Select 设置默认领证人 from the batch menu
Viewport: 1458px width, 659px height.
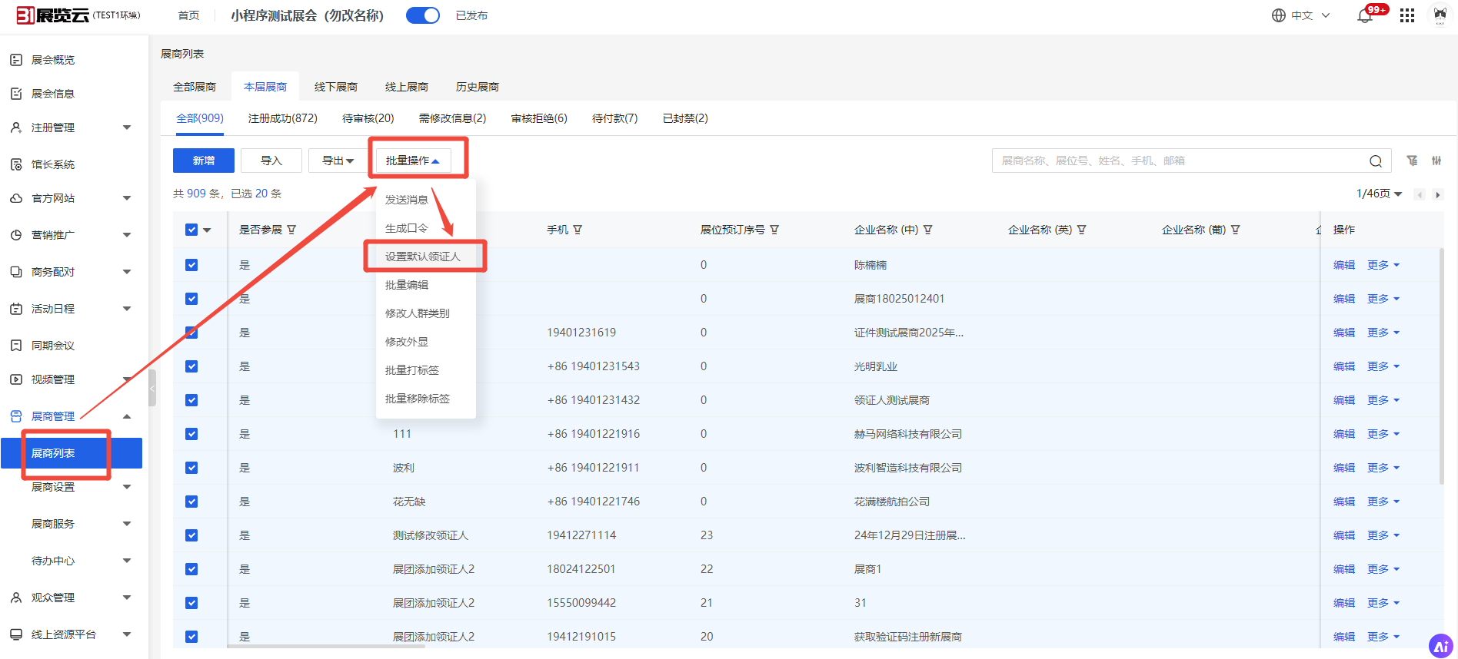tap(422, 257)
